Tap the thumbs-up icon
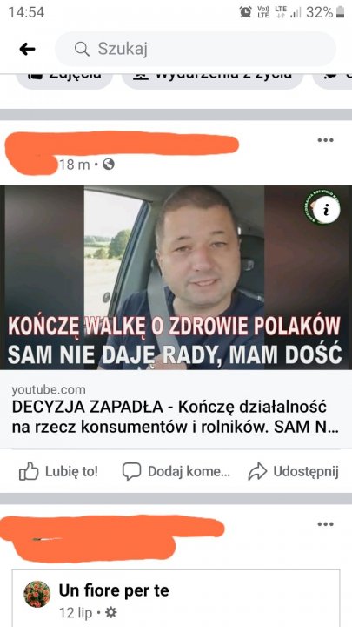This screenshot has height=627, width=352. (x=29, y=471)
